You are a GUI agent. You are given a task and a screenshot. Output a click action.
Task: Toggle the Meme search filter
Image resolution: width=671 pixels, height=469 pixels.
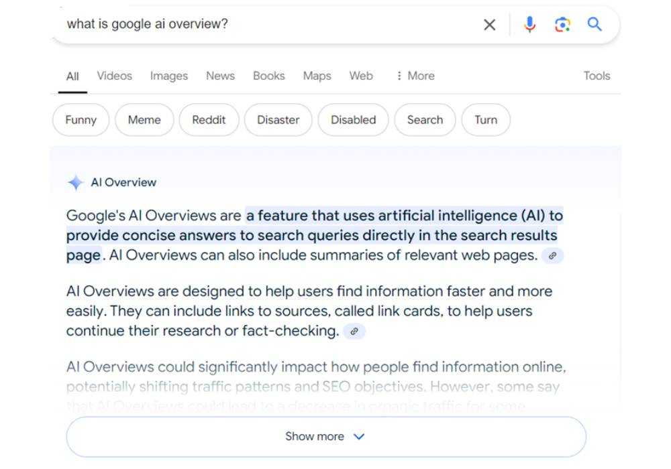[x=144, y=120]
